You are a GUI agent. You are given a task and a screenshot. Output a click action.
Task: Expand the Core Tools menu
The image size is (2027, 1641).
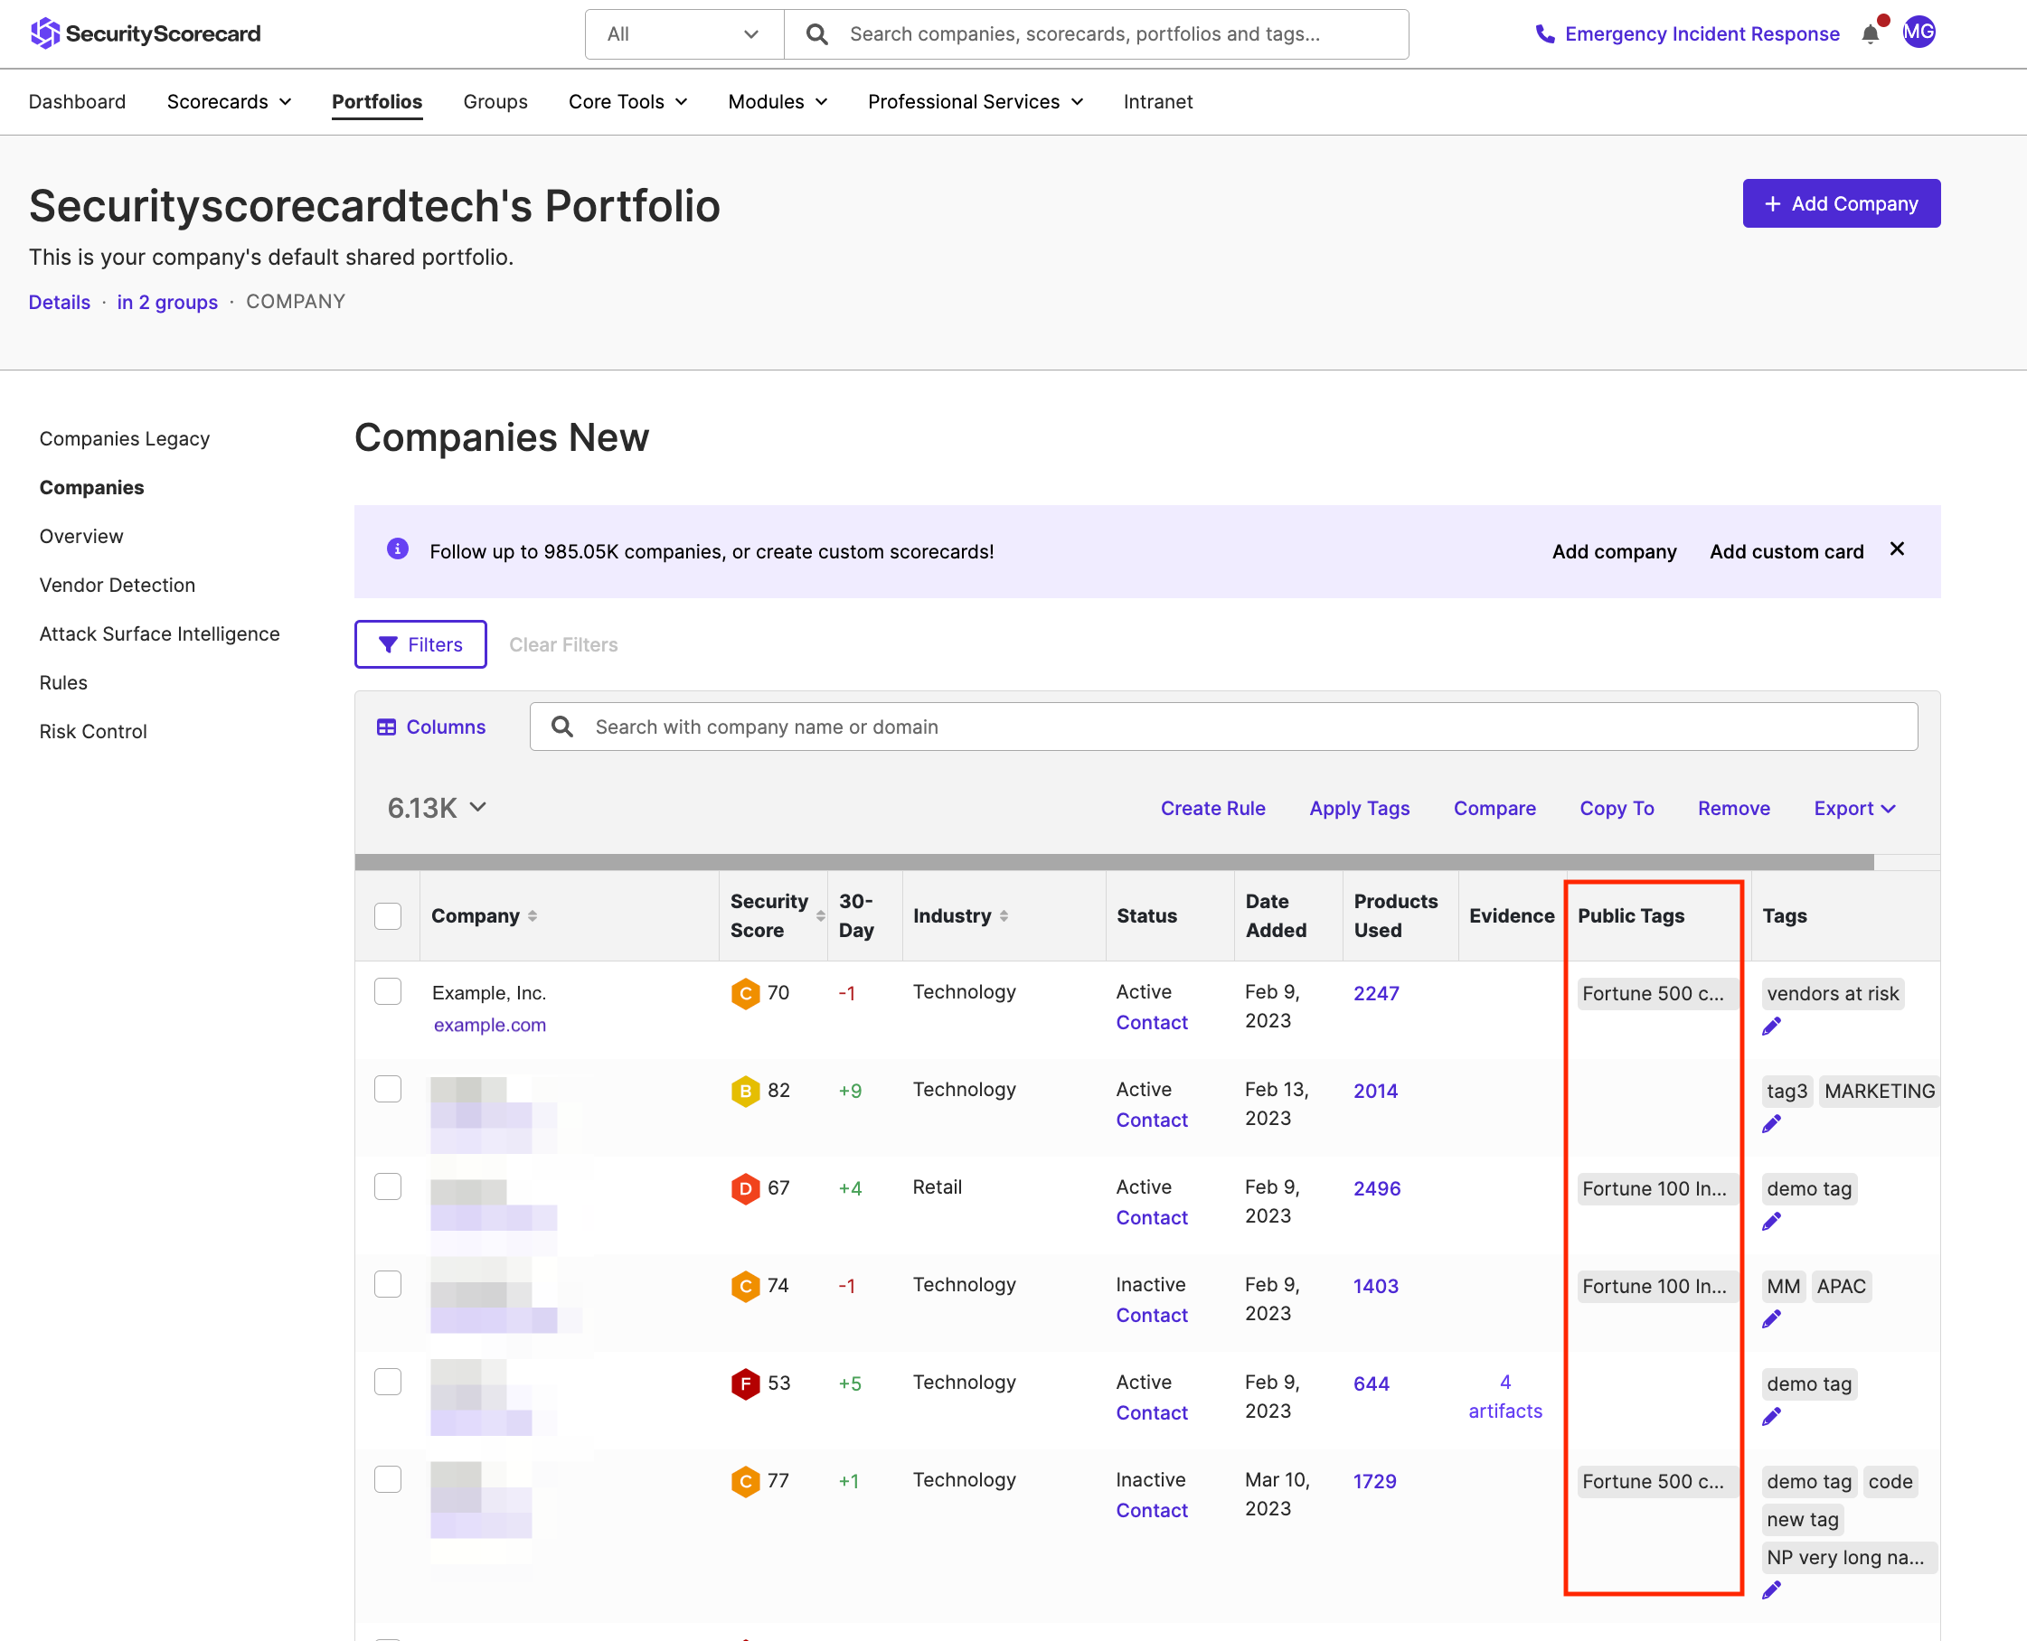click(x=628, y=102)
